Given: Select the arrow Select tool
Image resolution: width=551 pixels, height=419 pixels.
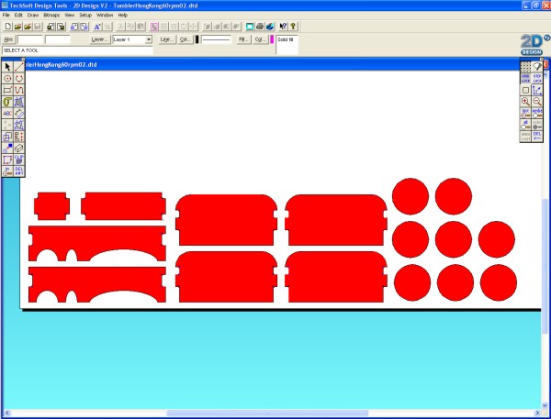Looking at the screenshot, I should [7, 67].
